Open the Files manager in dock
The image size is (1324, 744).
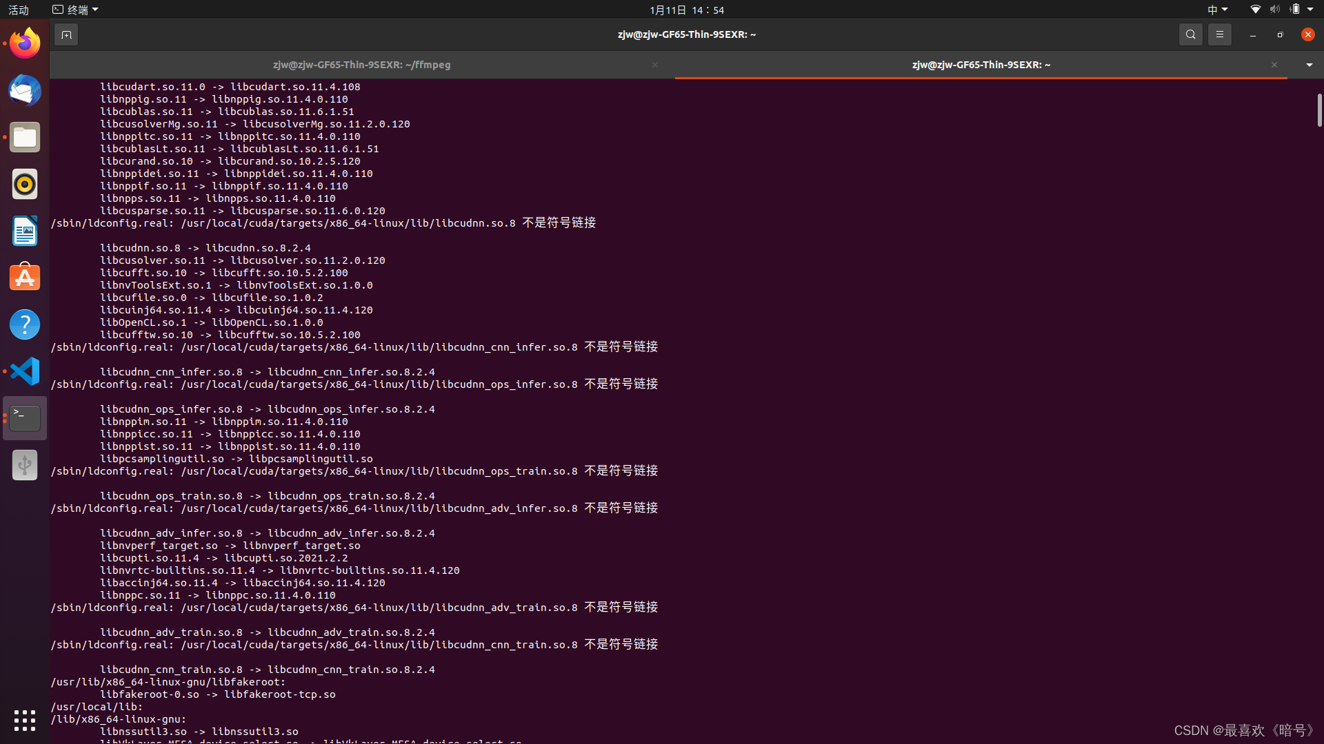[x=25, y=138]
